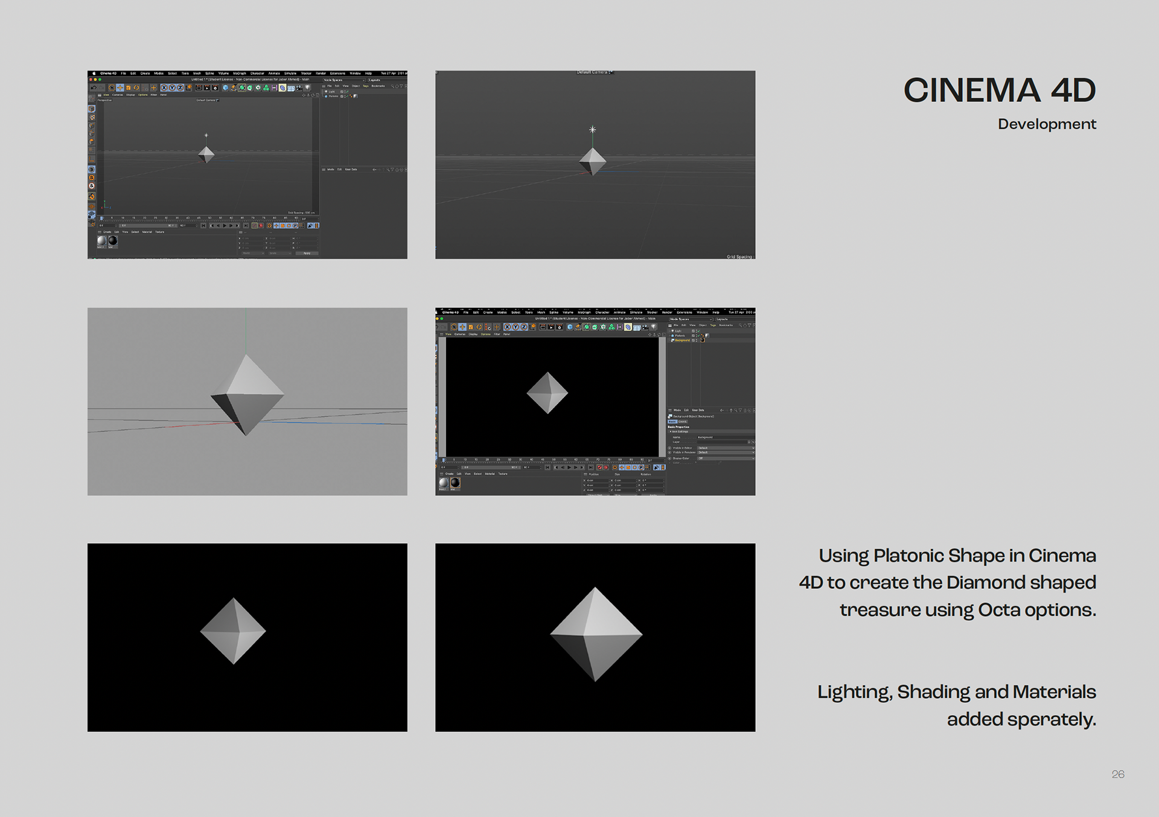The height and width of the screenshot is (817, 1159).
Task: Toggle Position keyframe button in black-viewport window
Action: pos(622,468)
